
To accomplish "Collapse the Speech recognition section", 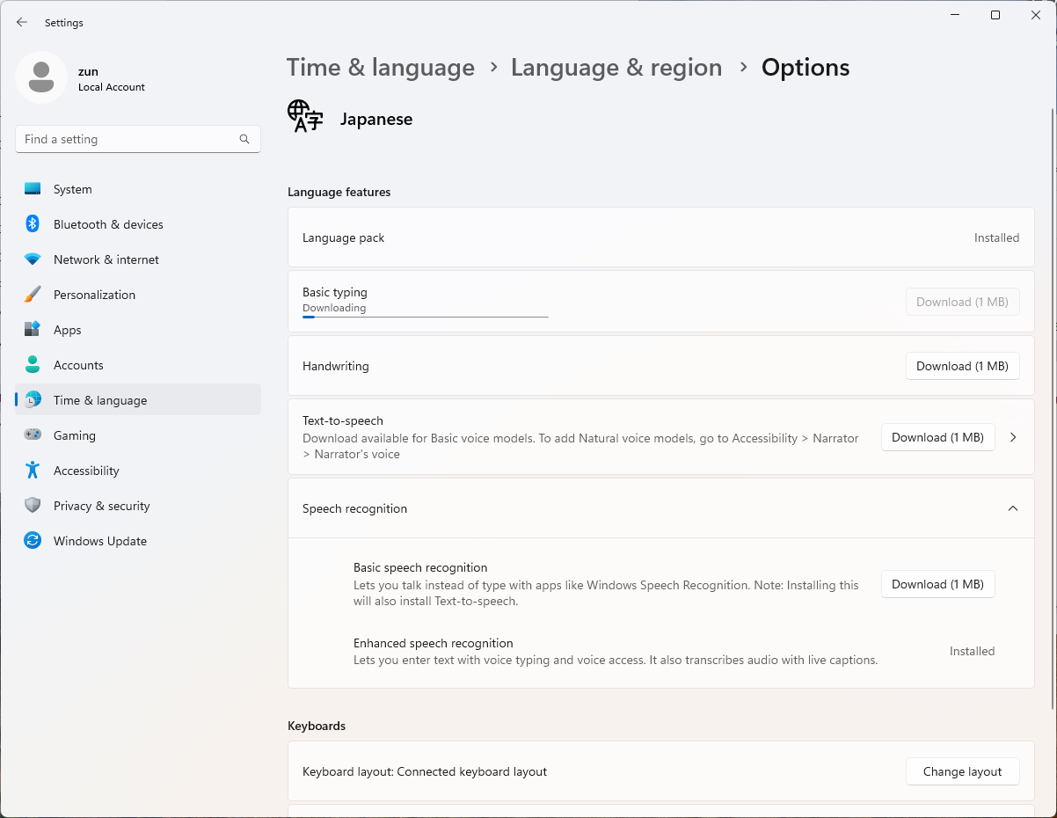I will 1013,508.
